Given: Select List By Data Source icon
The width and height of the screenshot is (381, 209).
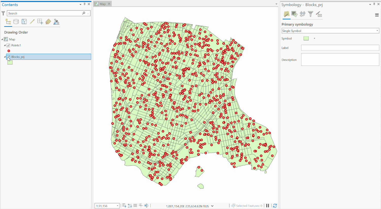Looking at the screenshot, I should pyautogui.click(x=16, y=22).
